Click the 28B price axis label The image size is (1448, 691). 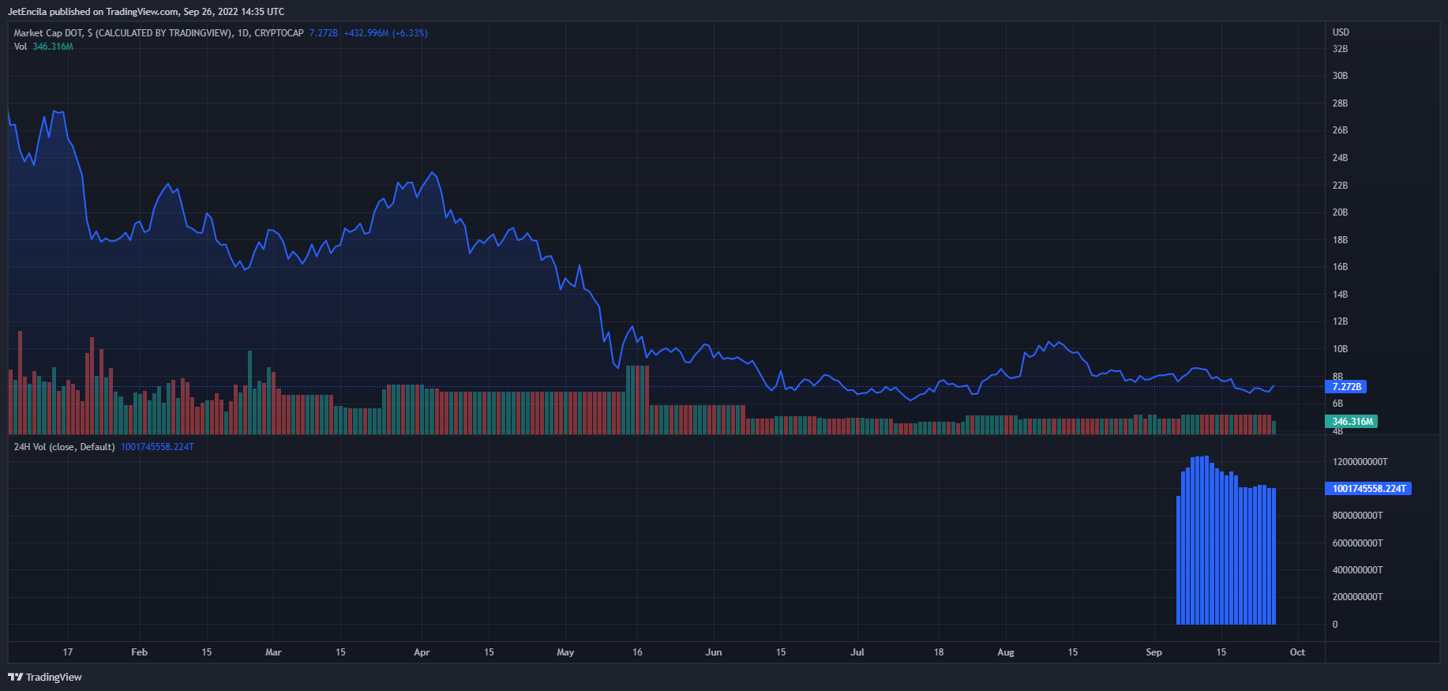(x=1340, y=103)
